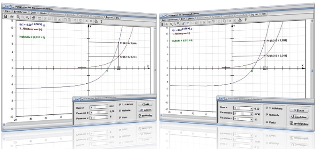This screenshot has width=316, height=149.
Task: Open the calculator icon in right window toolbar
Action: (162, 24)
